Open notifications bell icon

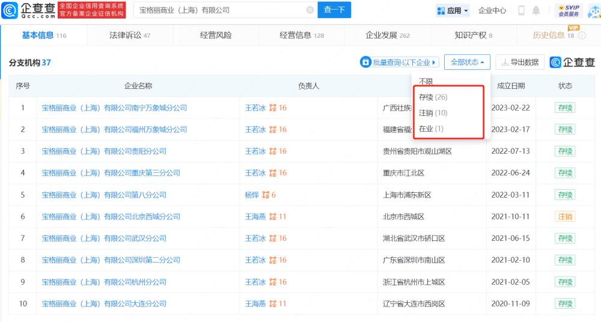(x=536, y=10)
